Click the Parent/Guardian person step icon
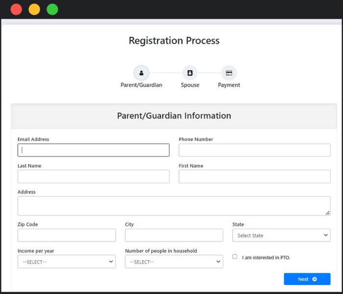This screenshot has width=343, height=294. pos(141,73)
